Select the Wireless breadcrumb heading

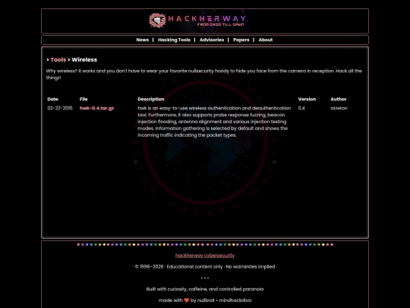84,60
